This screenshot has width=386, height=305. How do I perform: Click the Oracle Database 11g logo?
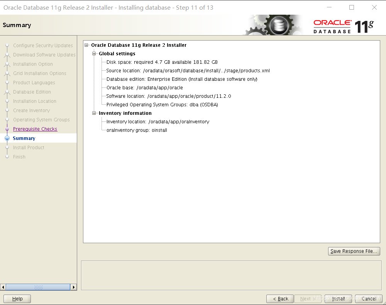[x=344, y=26]
